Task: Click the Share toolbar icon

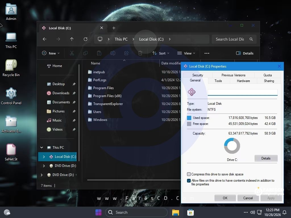Action: [126, 53]
